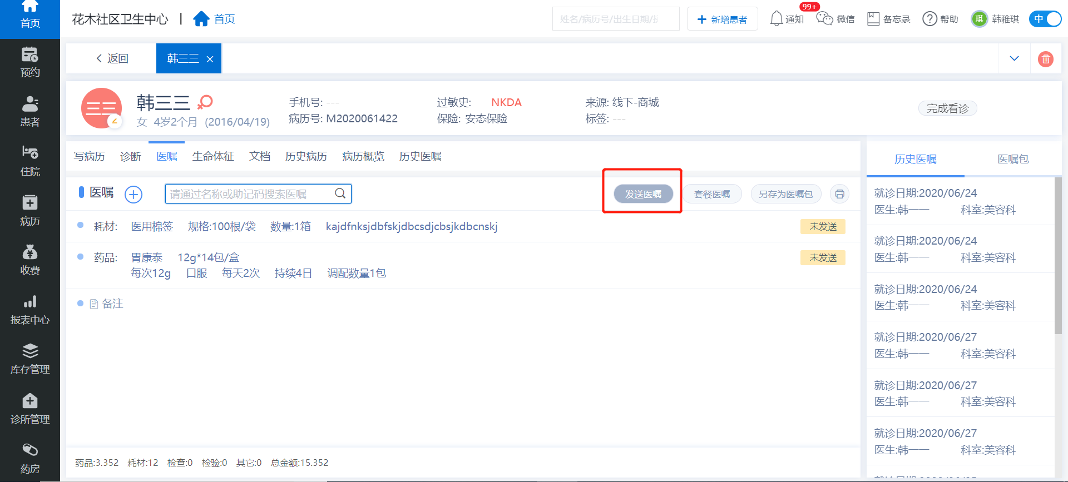This screenshot has height=482, width=1068.
Task: Switch to 文档 tab
Action: click(260, 157)
